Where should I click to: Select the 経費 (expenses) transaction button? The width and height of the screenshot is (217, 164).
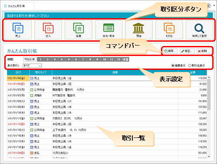click(79, 30)
